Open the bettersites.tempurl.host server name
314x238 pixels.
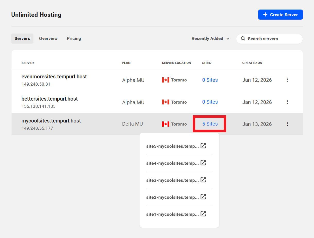pos(50,99)
